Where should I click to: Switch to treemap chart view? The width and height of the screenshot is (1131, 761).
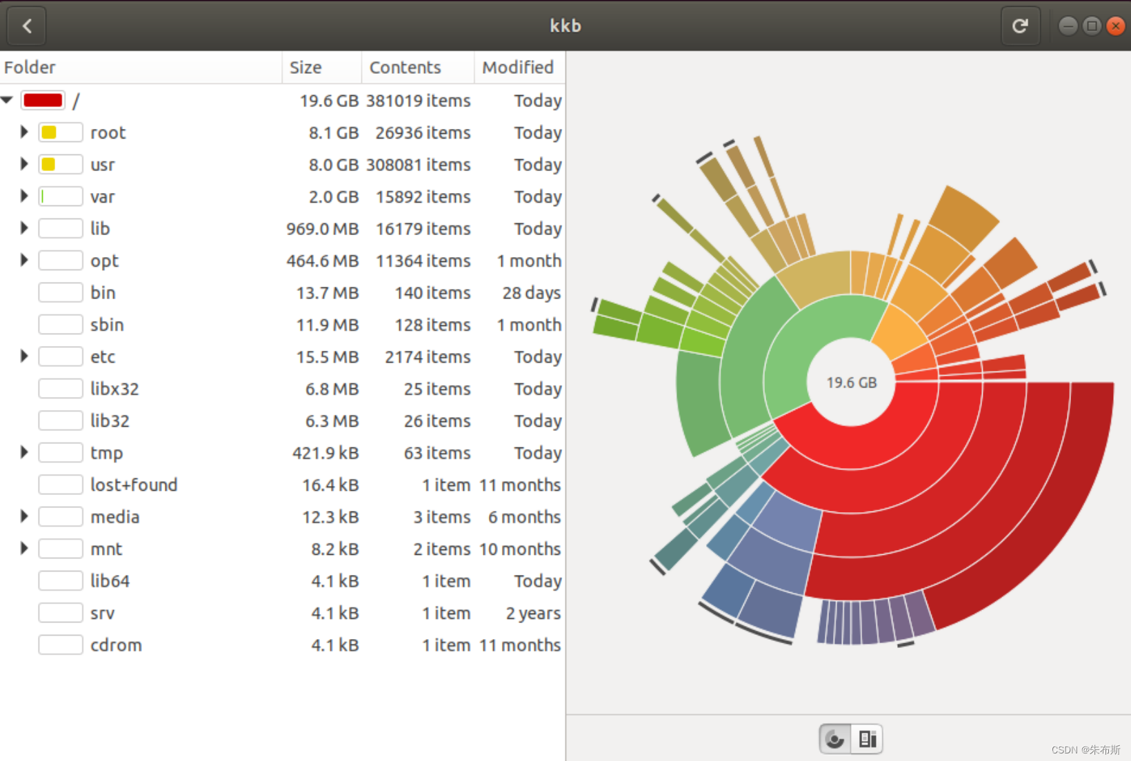(x=868, y=740)
